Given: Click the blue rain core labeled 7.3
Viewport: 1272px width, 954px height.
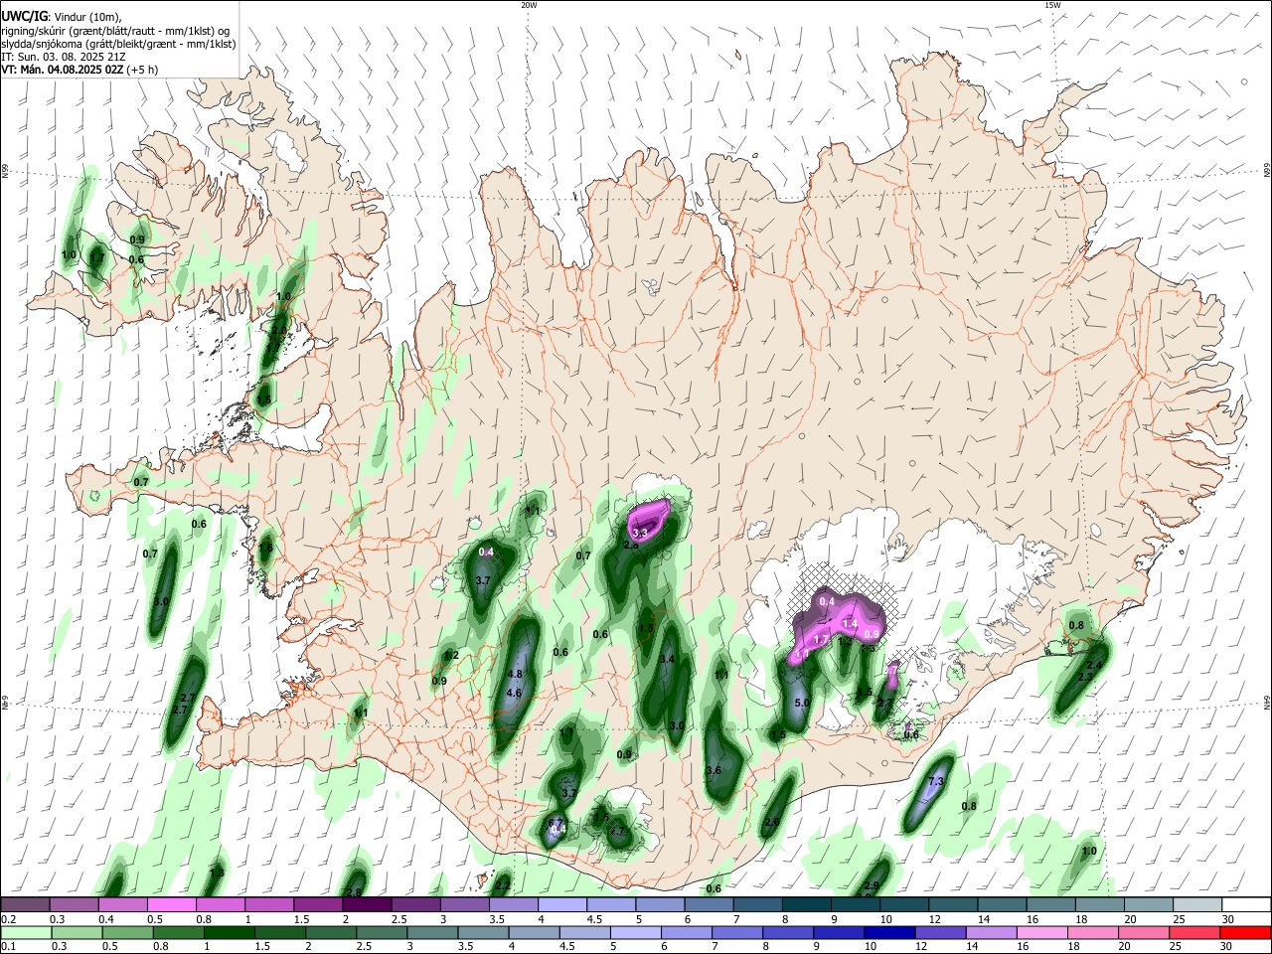Looking at the screenshot, I should pos(927,792).
